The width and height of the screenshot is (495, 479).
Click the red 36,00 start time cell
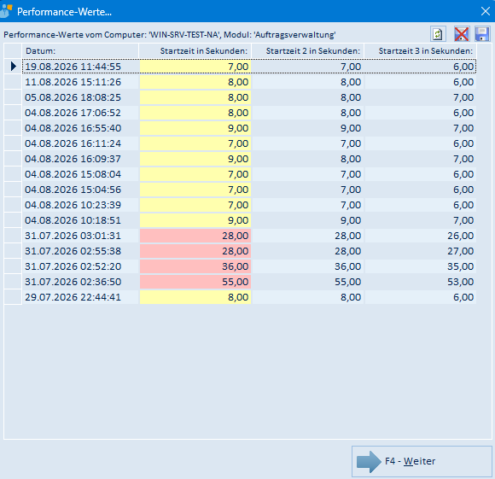(x=195, y=266)
